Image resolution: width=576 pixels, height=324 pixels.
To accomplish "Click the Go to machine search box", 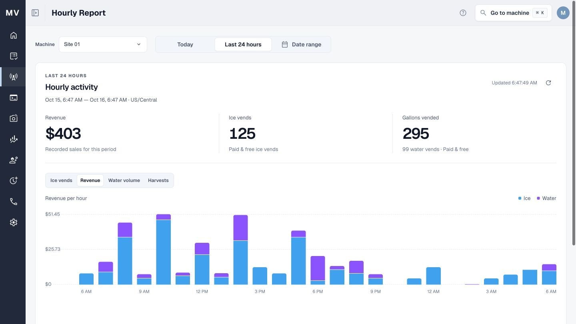I will click(513, 13).
